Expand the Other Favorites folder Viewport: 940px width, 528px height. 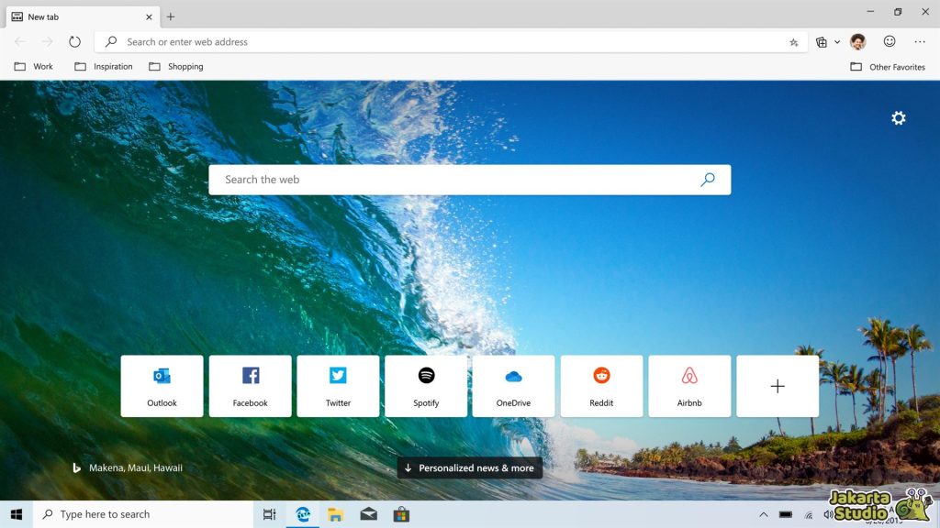(889, 66)
